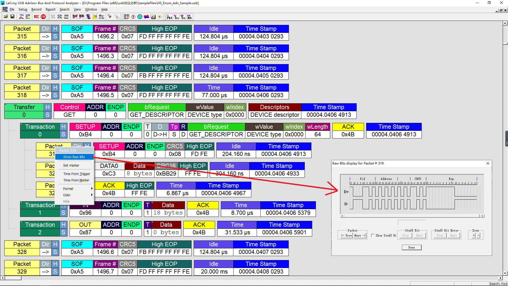The height and width of the screenshot is (286, 508).
Task: Toggle the wrap display icon
Action: [x=66, y=17]
